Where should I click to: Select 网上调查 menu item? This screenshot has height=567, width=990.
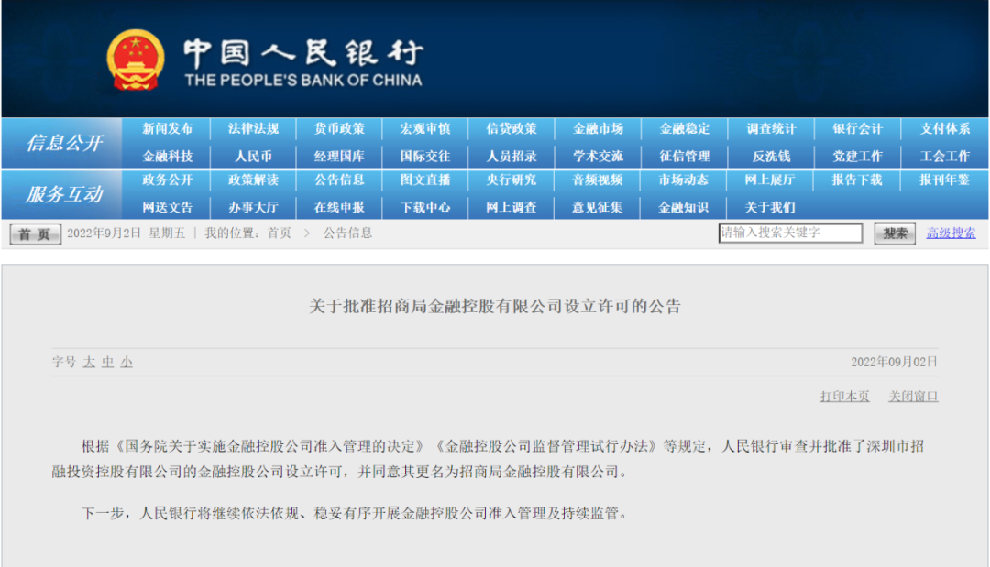(511, 207)
